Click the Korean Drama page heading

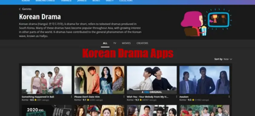40,17
